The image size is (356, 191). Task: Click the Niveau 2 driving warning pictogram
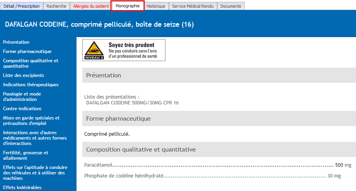click(94, 50)
